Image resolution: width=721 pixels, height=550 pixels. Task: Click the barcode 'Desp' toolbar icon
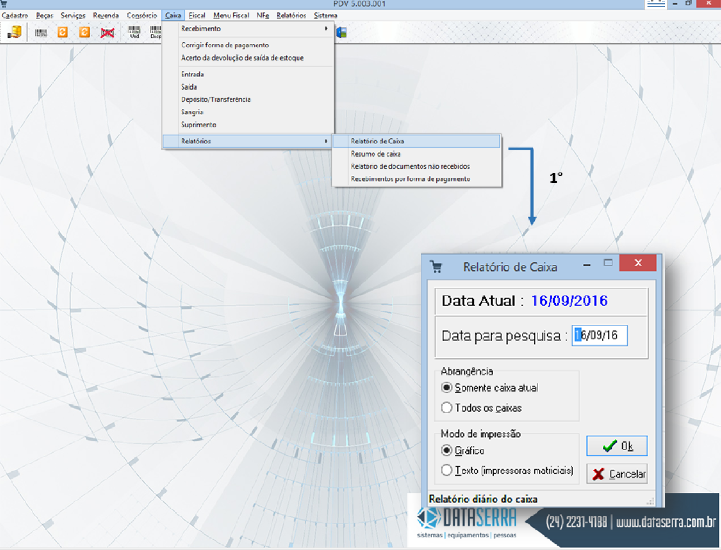coord(156,32)
